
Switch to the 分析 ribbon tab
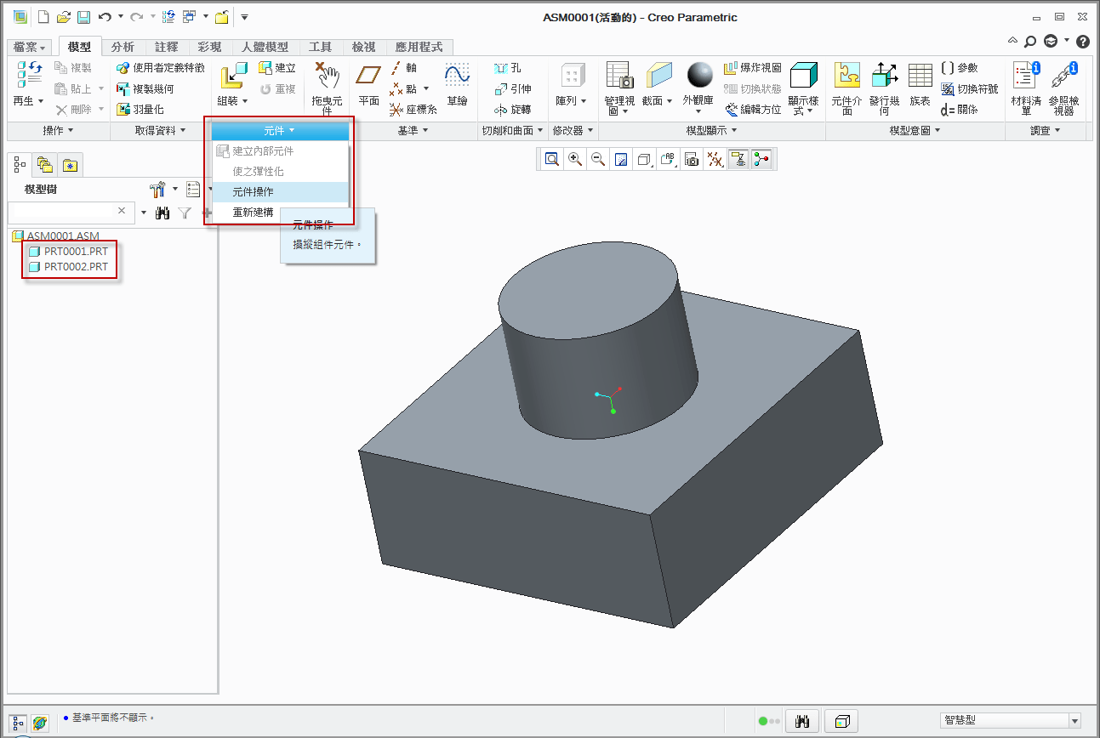pyautogui.click(x=123, y=47)
